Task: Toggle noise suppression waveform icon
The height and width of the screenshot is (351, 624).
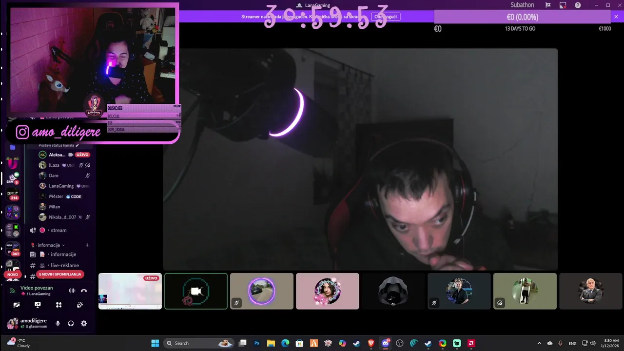Action: click(72, 291)
